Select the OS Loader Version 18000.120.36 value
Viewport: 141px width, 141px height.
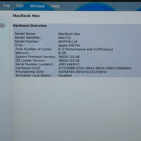click(x=69, y=61)
